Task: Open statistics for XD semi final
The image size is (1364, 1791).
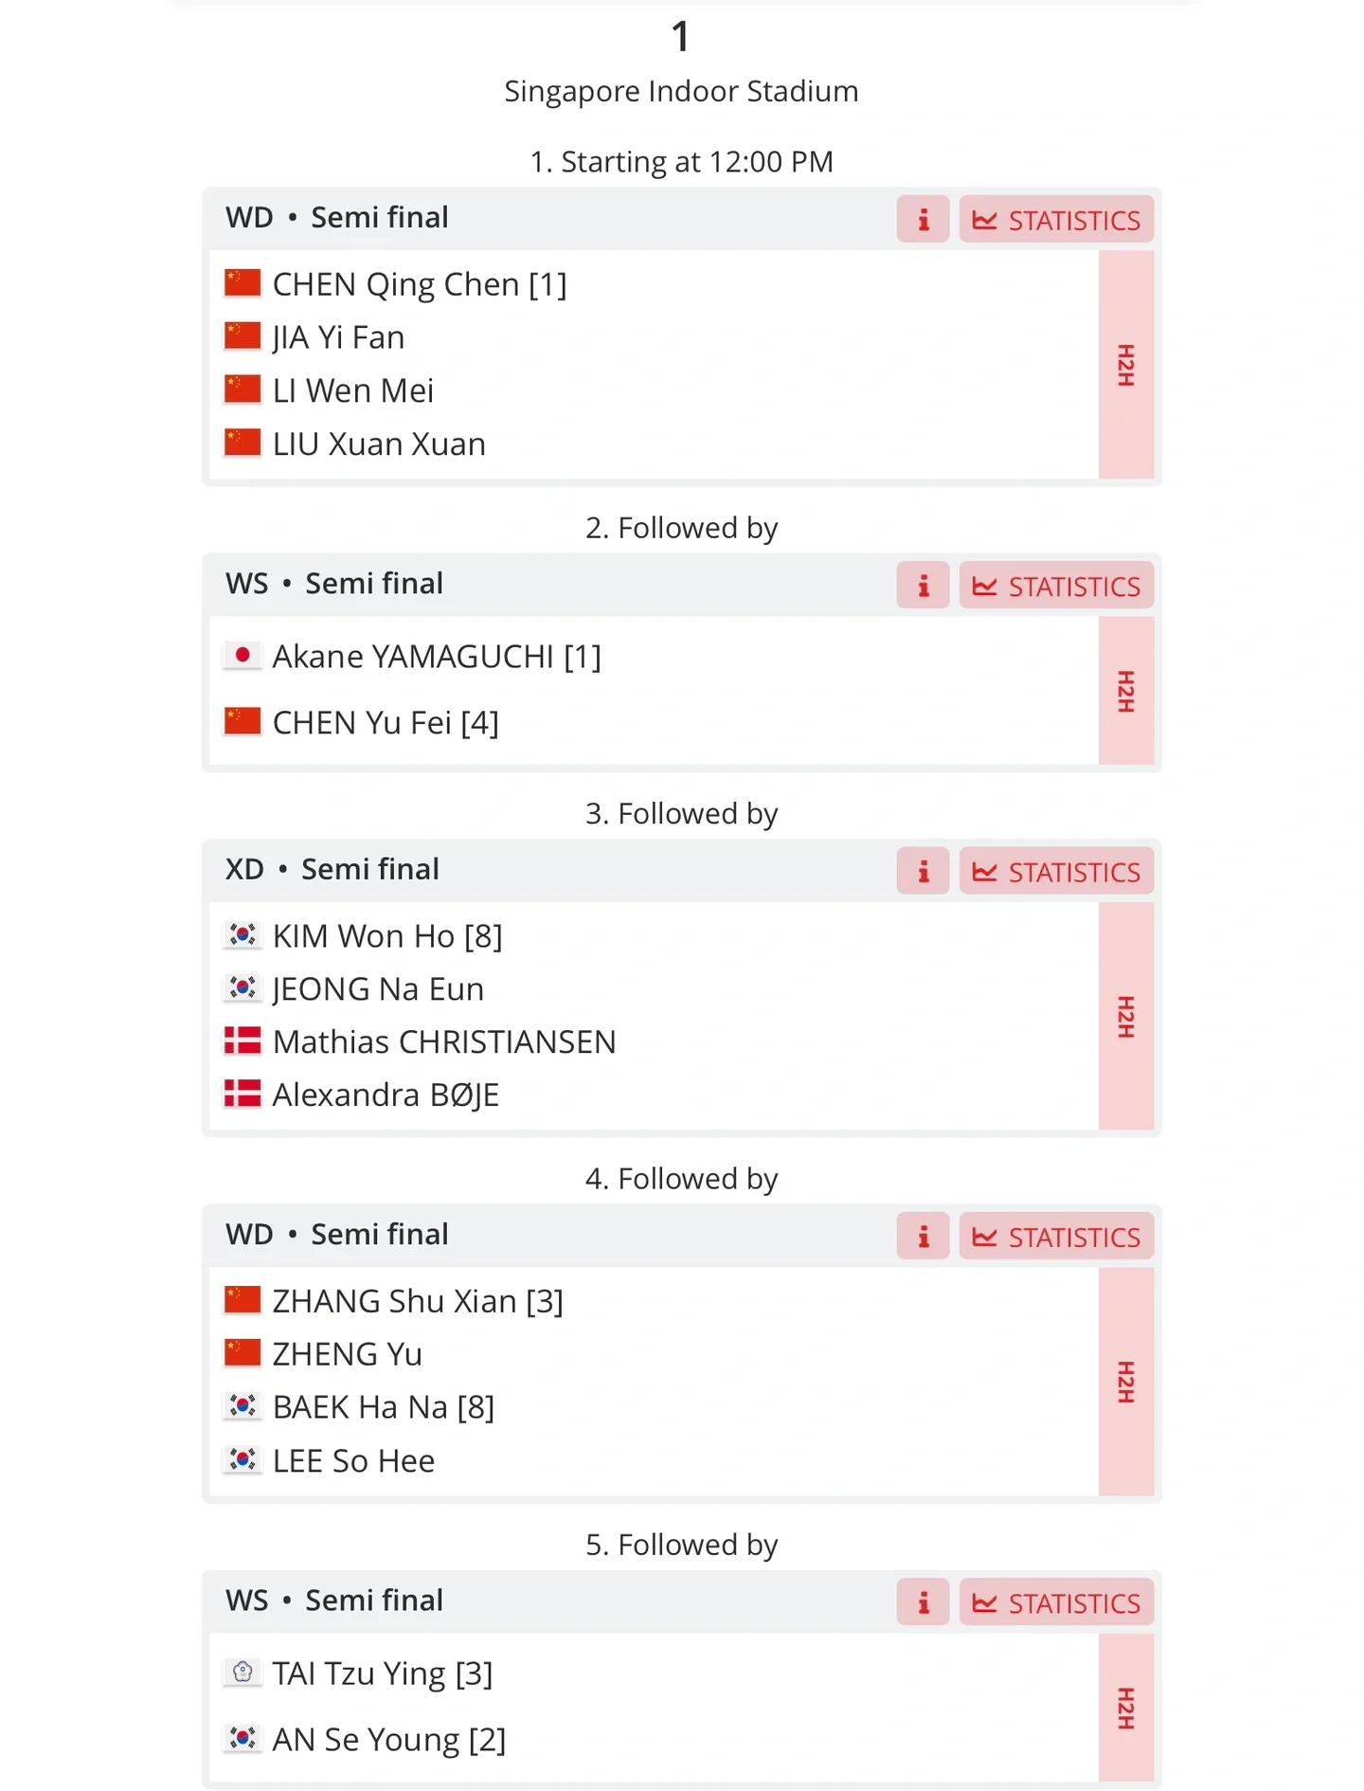Action: 1056,871
